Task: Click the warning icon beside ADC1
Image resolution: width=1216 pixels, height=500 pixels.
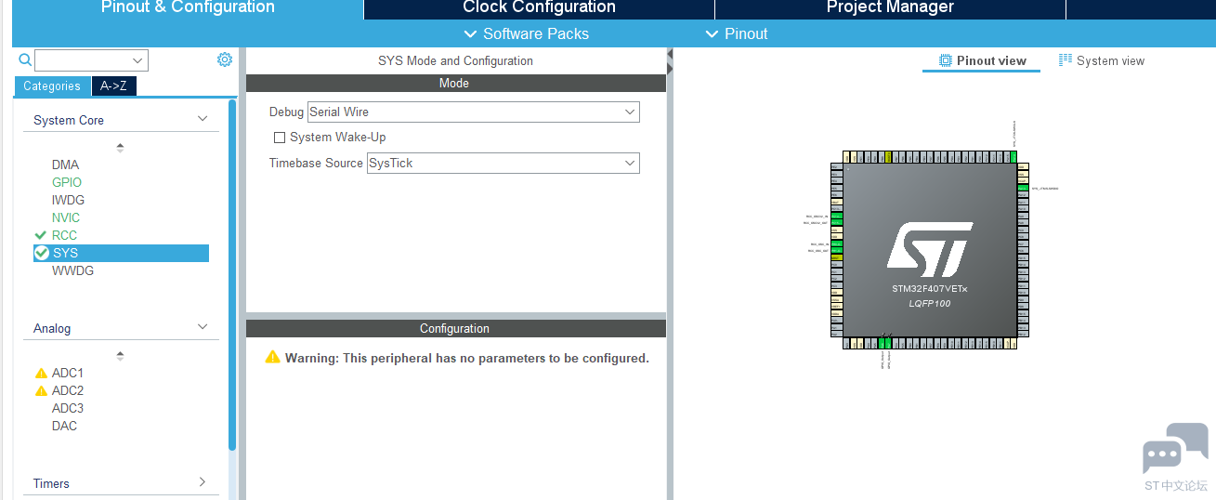Action: point(41,373)
